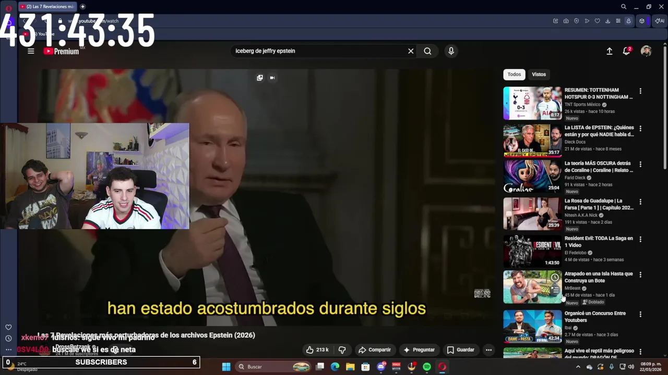Dislike the video with thumbs down

coord(342,350)
